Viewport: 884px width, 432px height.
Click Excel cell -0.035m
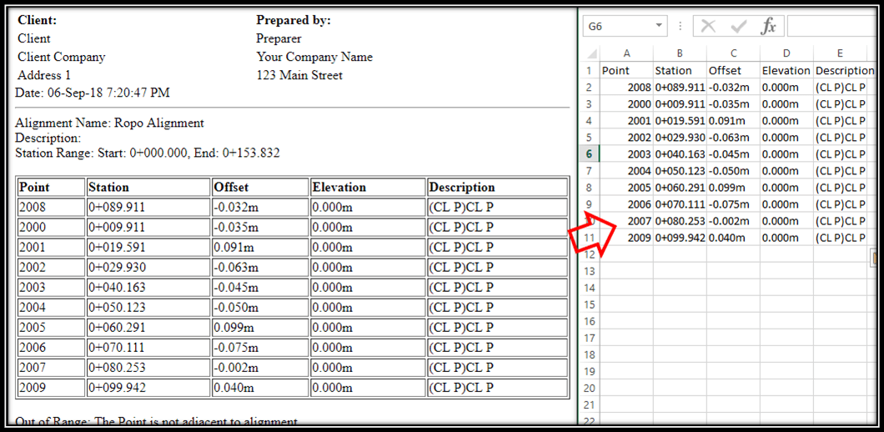click(x=734, y=104)
